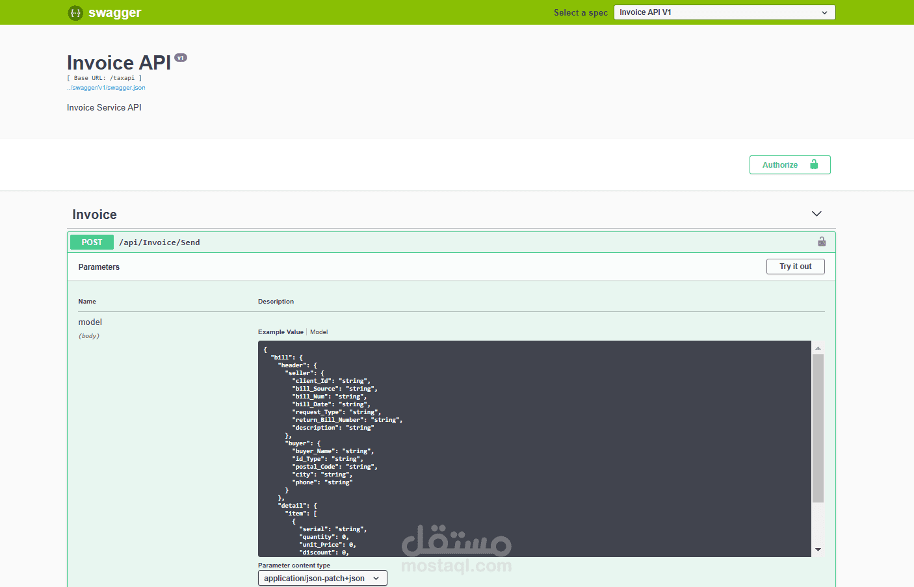Image resolution: width=914 pixels, height=587 pixels.
Task: Click the "buyer_Name" line in example JSON
Action: [x=333, y=451]
